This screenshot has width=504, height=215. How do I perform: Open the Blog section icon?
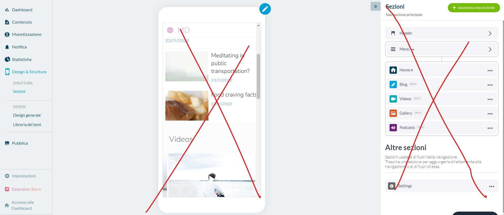393,84
